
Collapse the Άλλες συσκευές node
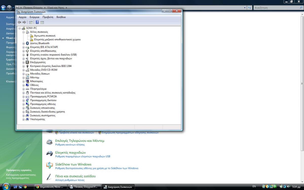click(24, 32)
